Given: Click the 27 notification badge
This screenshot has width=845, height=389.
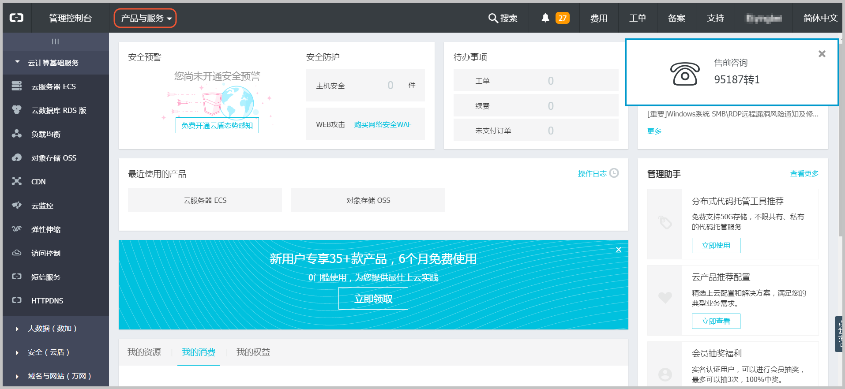Looking at the screenshot, I should coord(562,18).
